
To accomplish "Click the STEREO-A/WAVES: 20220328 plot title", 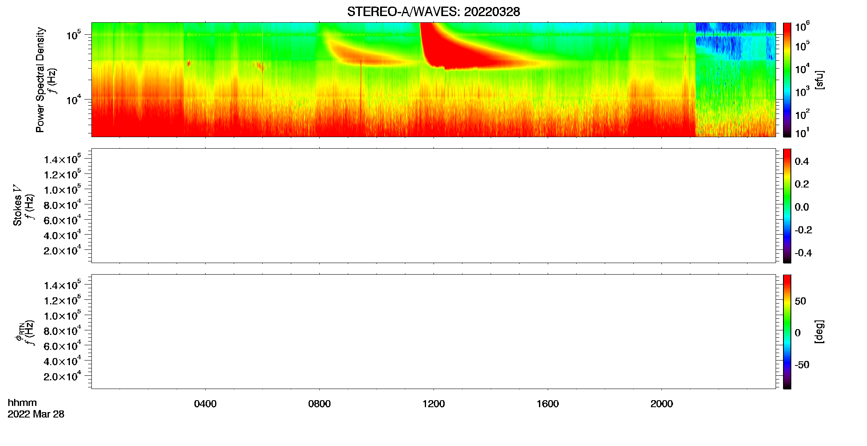I will tap(433, 12).
